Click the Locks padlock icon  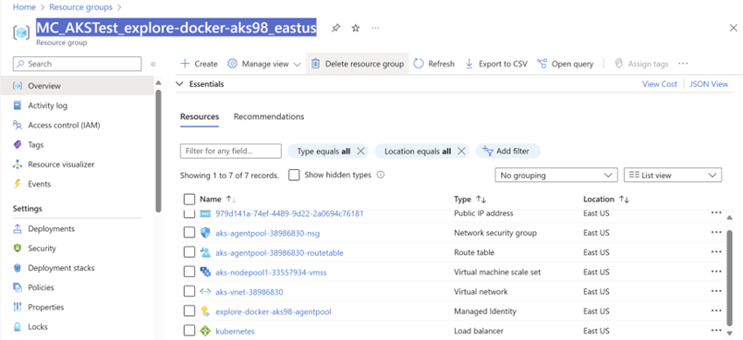[x=18, y=327]
